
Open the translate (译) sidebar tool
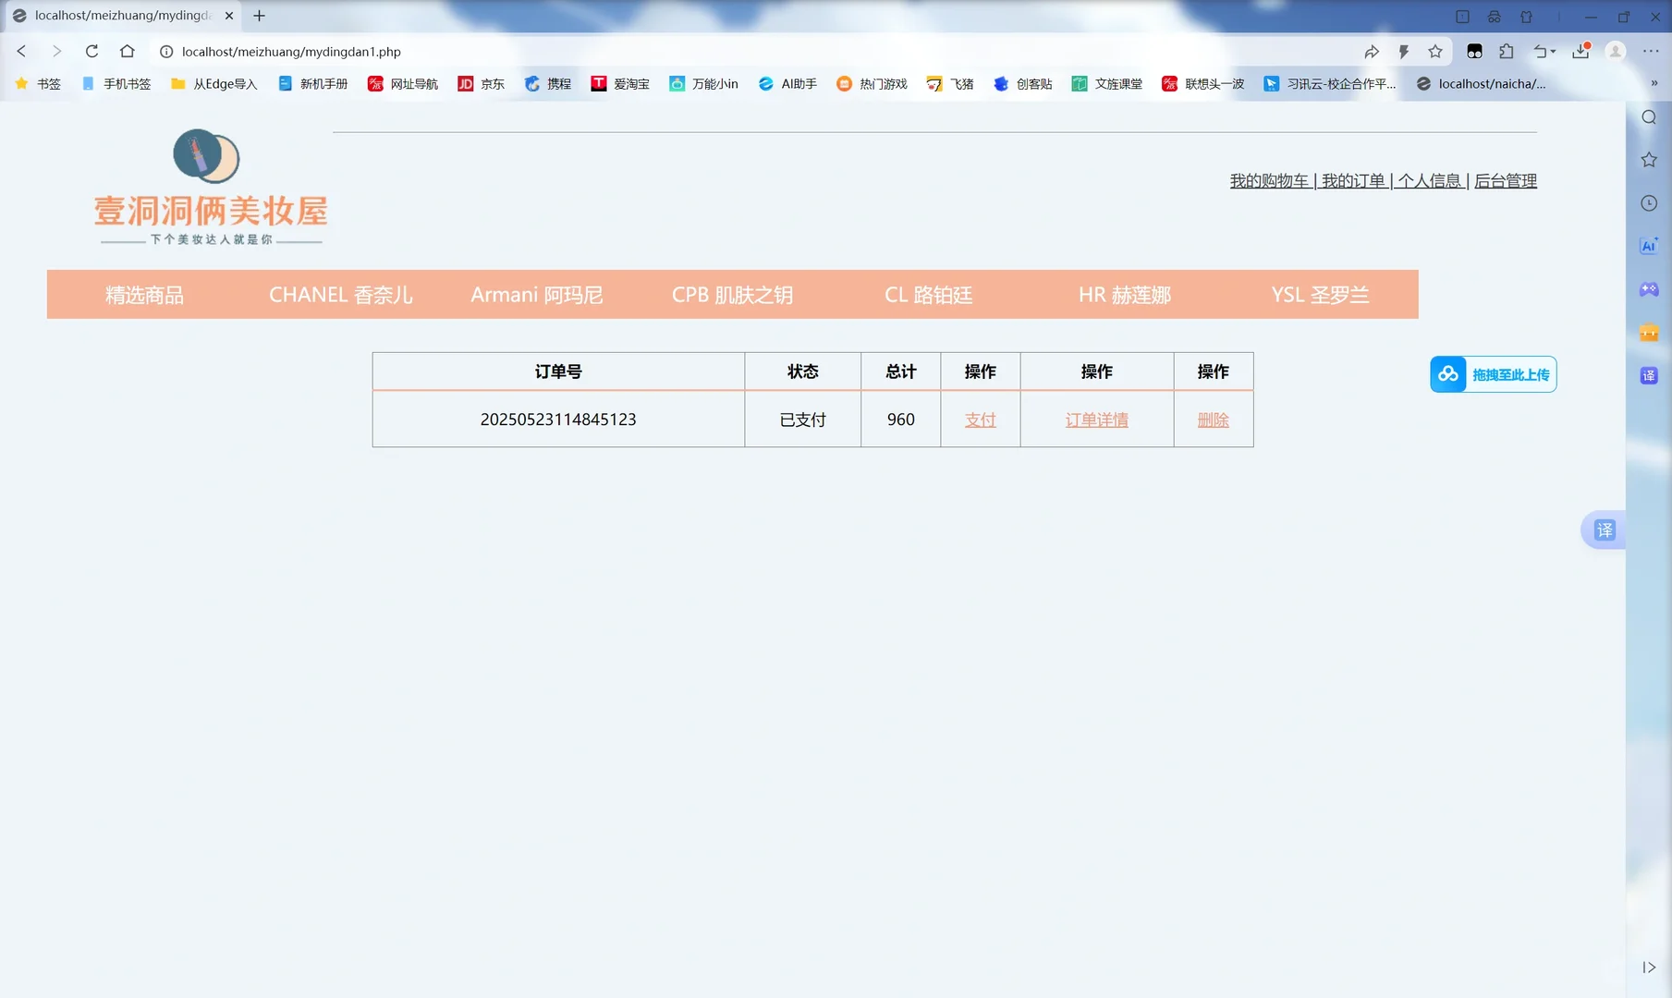pos(1649,374)
